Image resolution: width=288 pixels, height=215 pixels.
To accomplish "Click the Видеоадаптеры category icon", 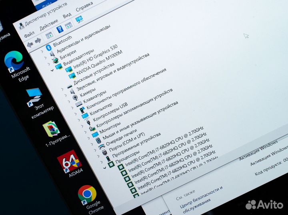I will (x=58, y=67).
